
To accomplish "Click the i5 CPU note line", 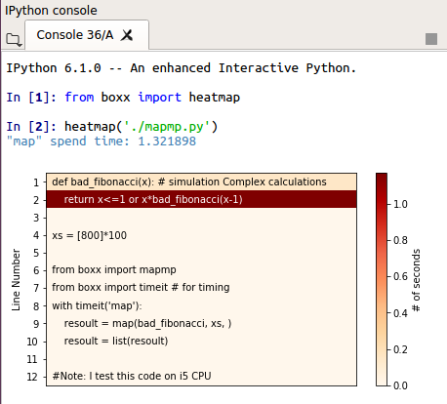I will (x=132, y=376).
